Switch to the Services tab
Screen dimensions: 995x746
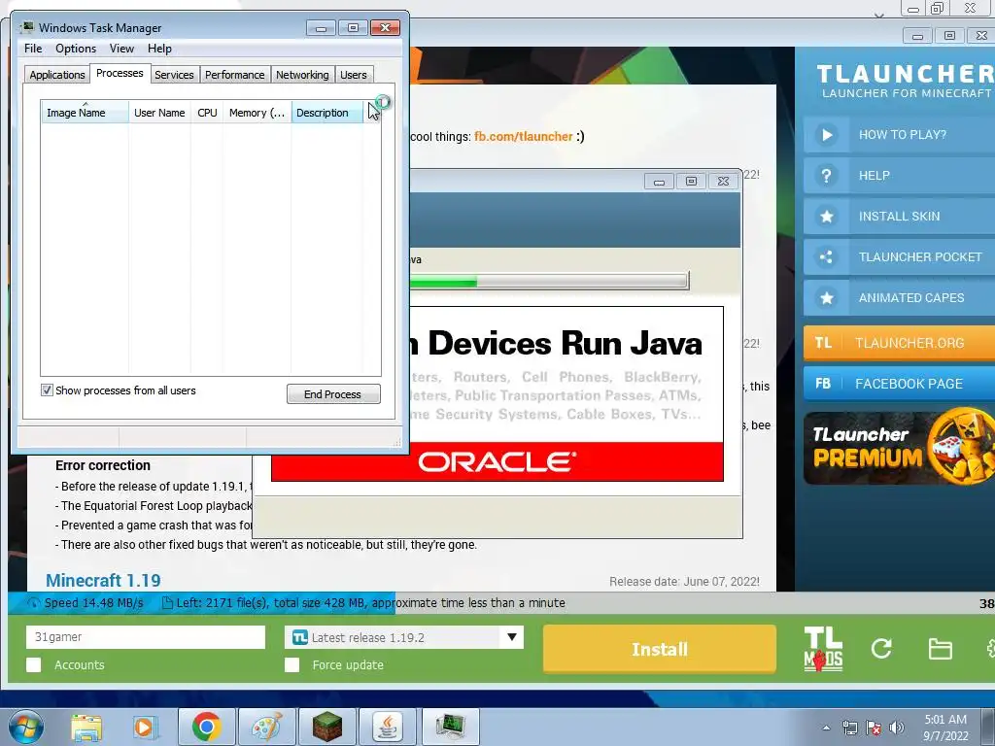pos(174,75)
